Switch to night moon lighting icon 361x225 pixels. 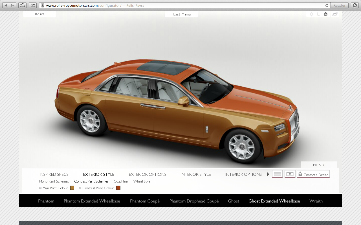tap(318, 14)
